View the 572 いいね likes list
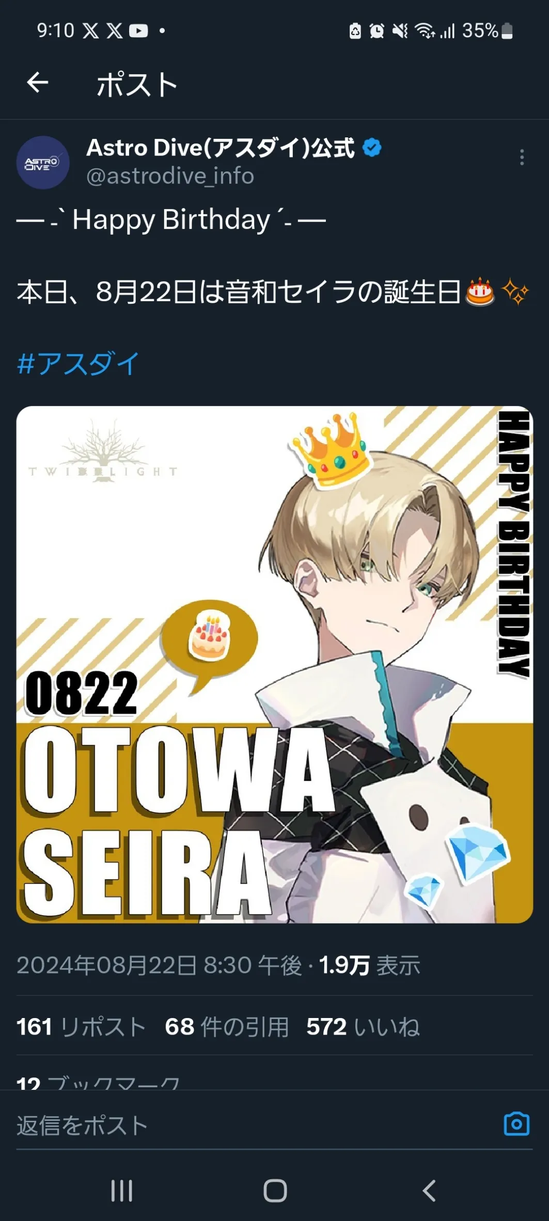The height and width of the screenshot is (1221, 549). (363, 1027)
